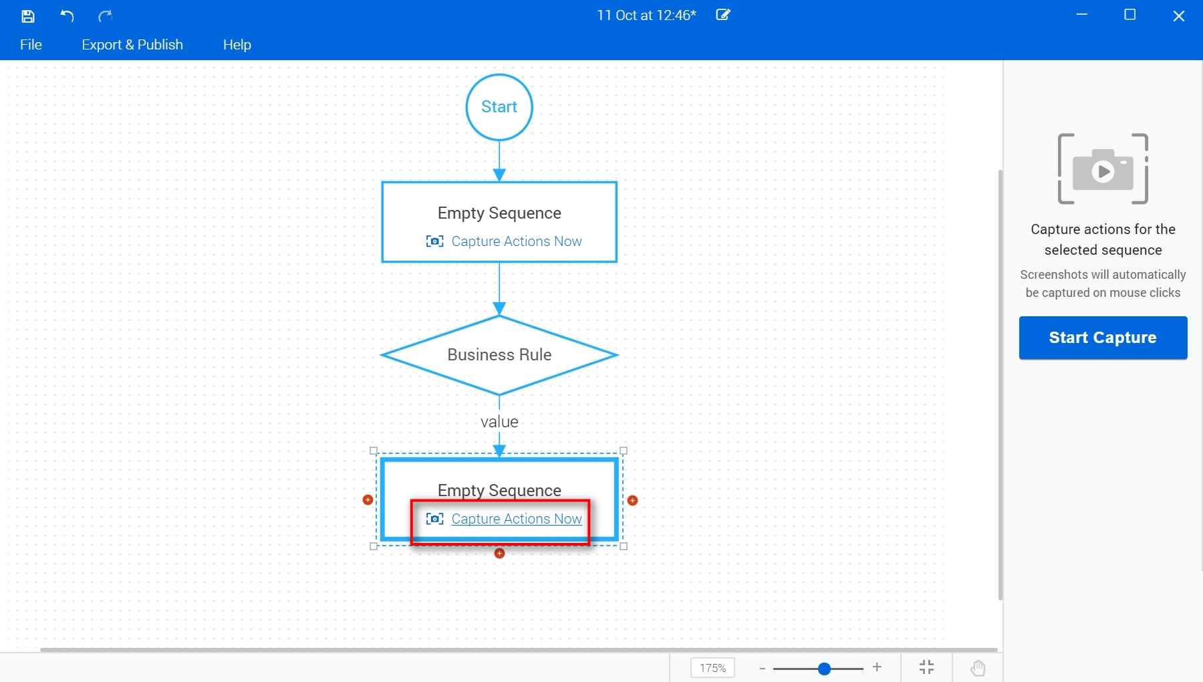Image resolution: width=1203 pixels, height=682 pixels.
Task: Undo the last action
Action: point(67,15)
